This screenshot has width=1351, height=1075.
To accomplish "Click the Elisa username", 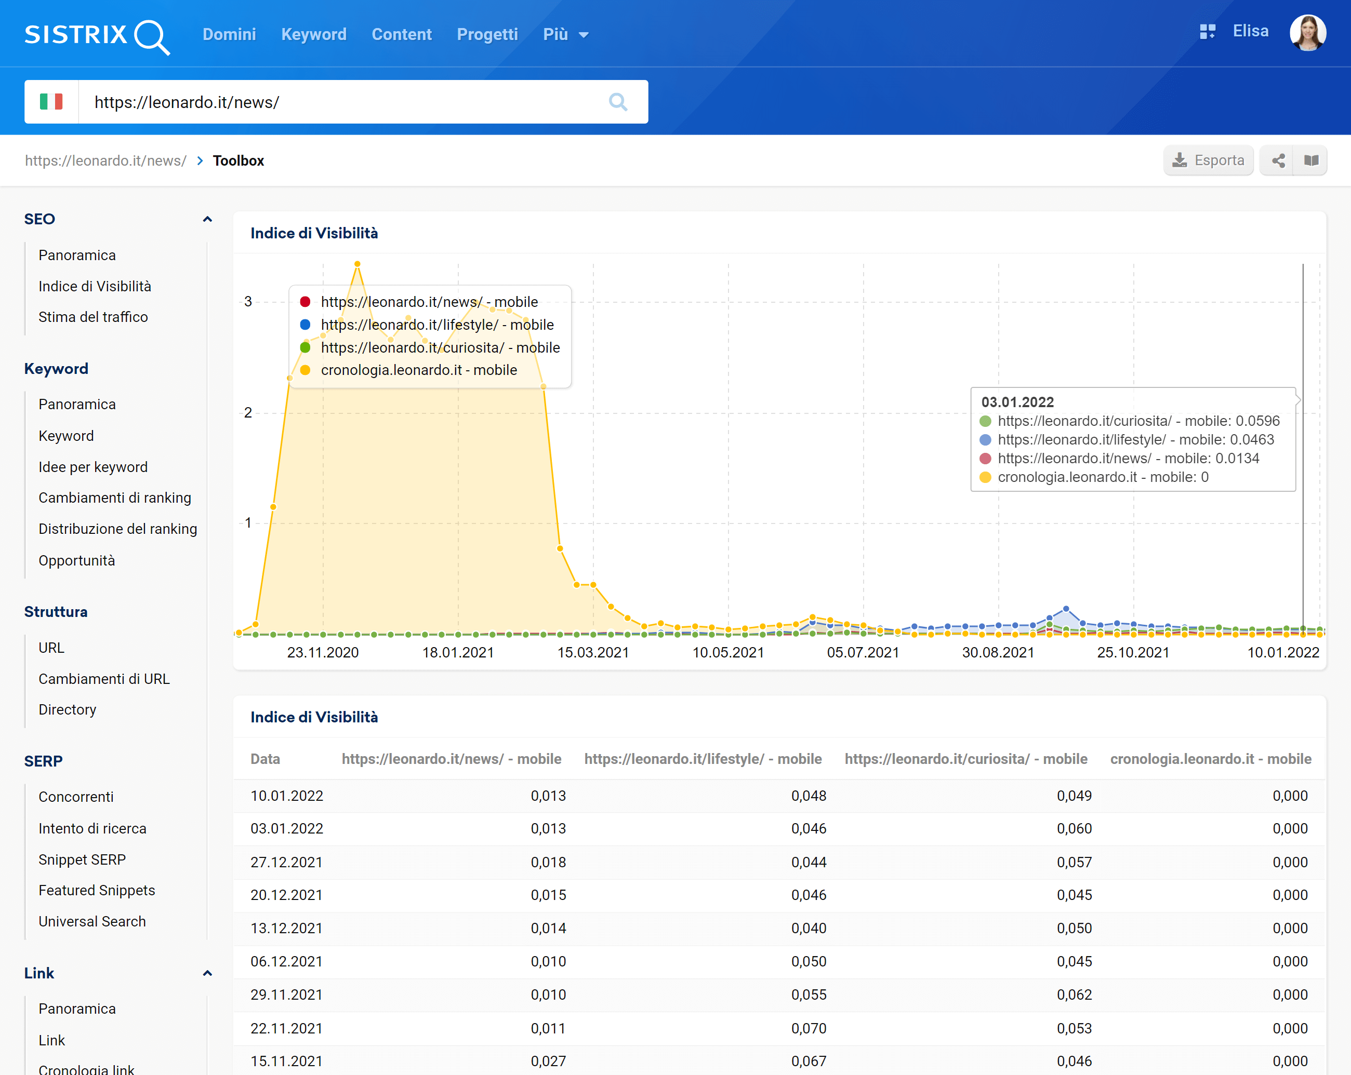I will [1250, 31].
